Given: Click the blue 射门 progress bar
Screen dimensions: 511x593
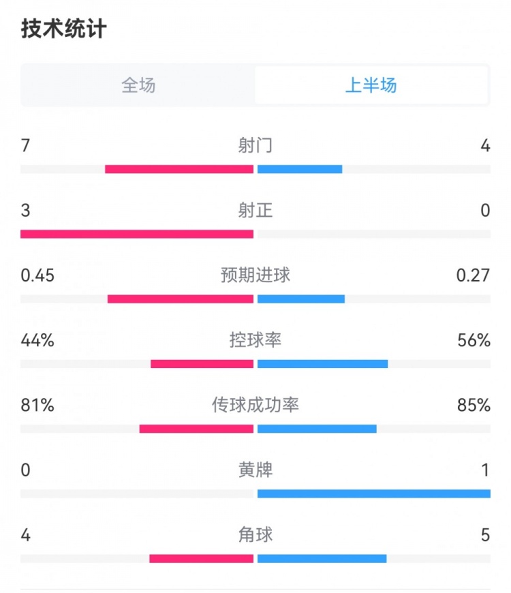Looking at the screenshot, I should (300, 169).
